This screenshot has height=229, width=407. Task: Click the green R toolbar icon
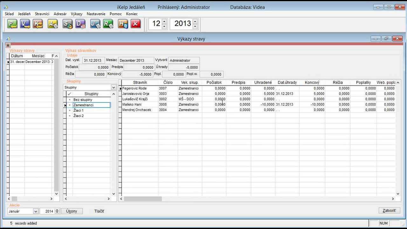[x=108, y=24]
